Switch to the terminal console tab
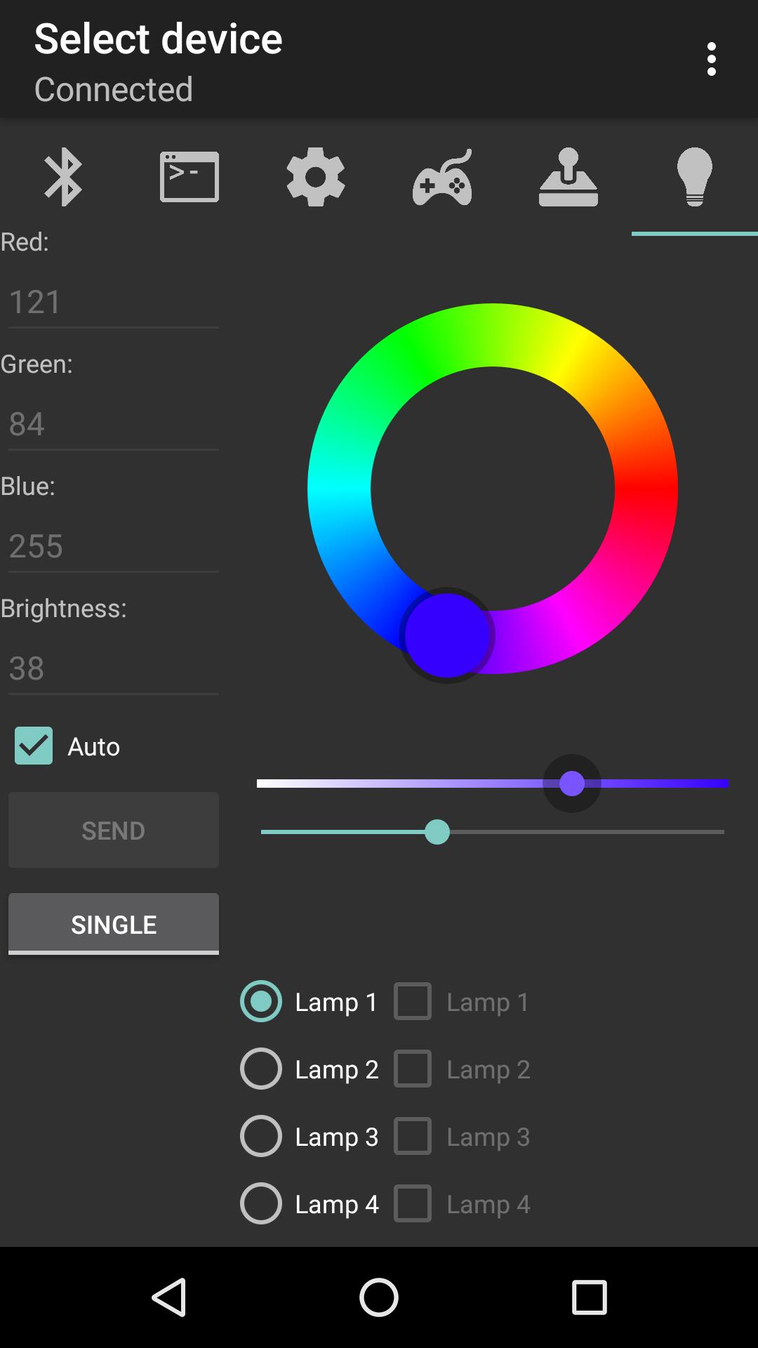 pos(189,177)
